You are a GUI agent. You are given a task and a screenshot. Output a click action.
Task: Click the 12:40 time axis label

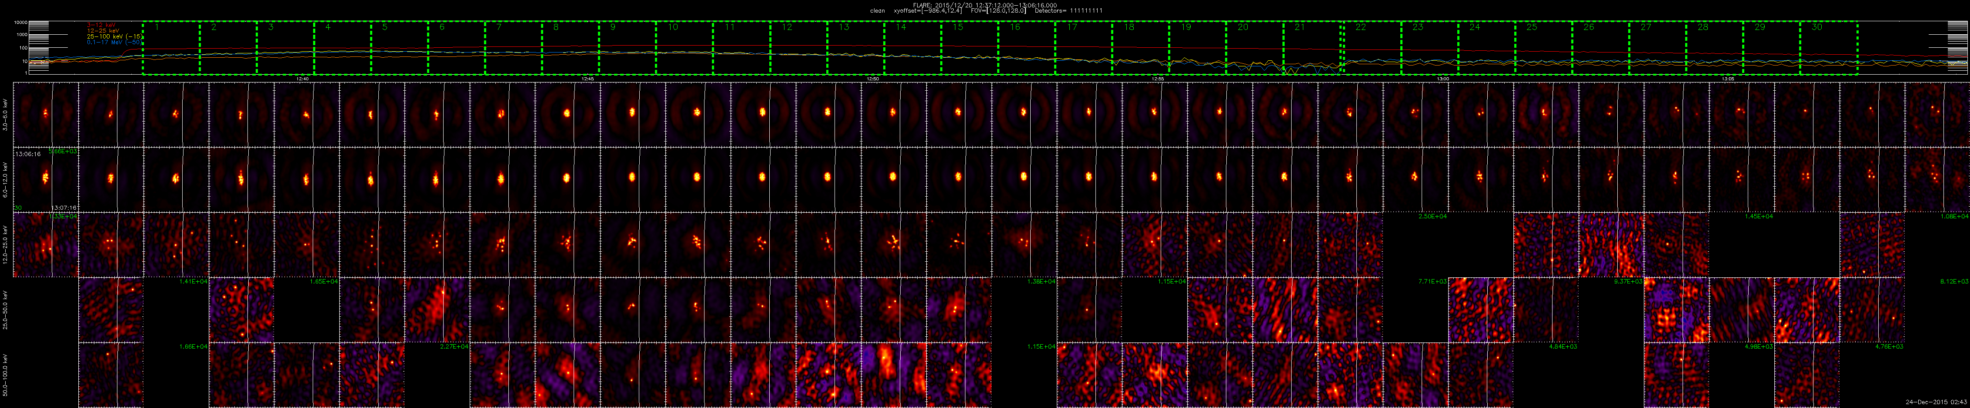(303, 79)
